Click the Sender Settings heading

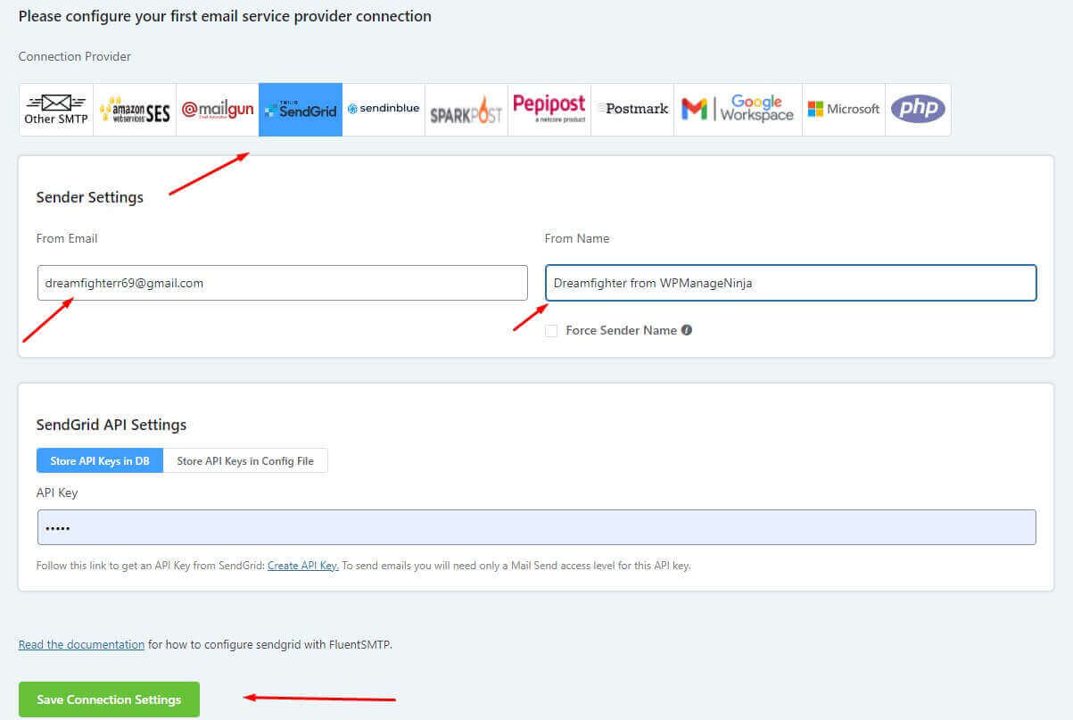pos(89,197)
